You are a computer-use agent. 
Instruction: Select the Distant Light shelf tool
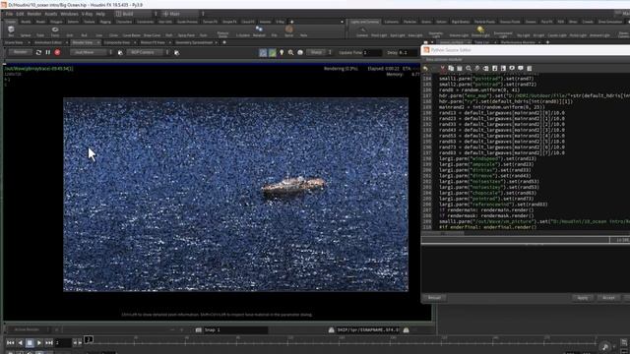click(x=480, y=32)
